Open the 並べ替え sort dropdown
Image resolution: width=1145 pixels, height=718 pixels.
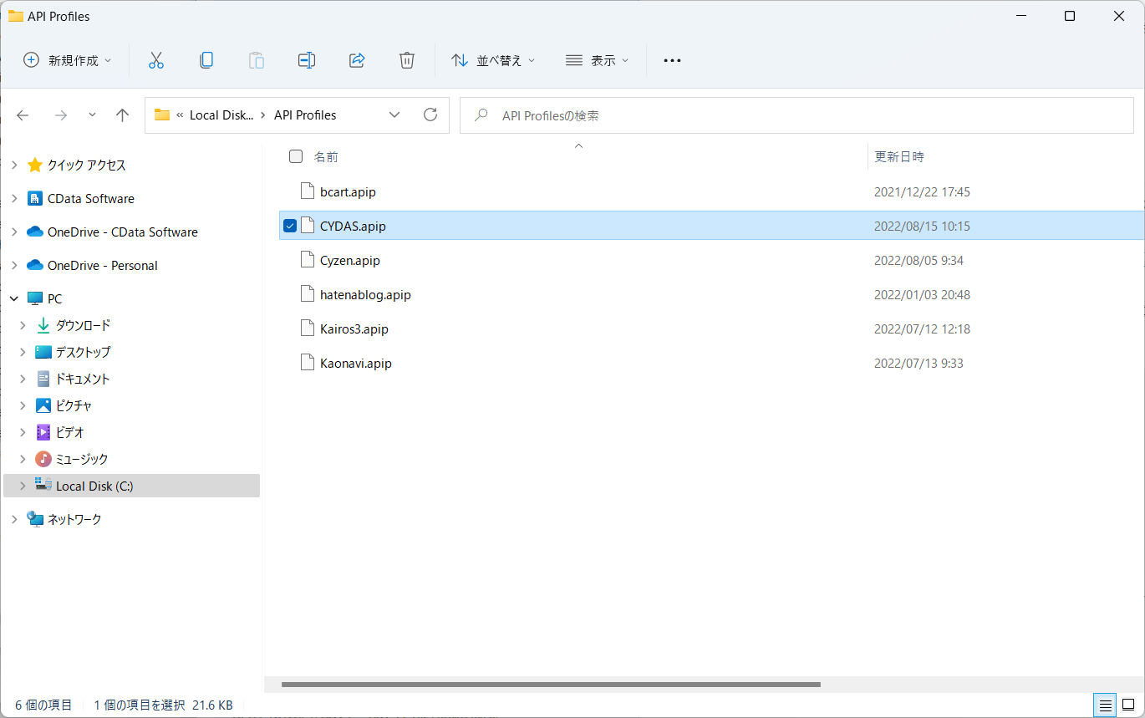point(493,60)
